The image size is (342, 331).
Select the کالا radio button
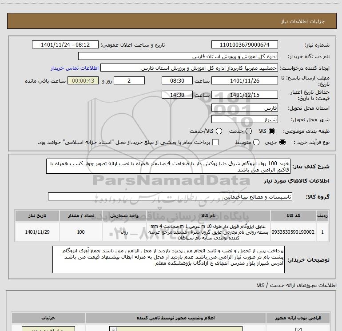pos(272,131)
